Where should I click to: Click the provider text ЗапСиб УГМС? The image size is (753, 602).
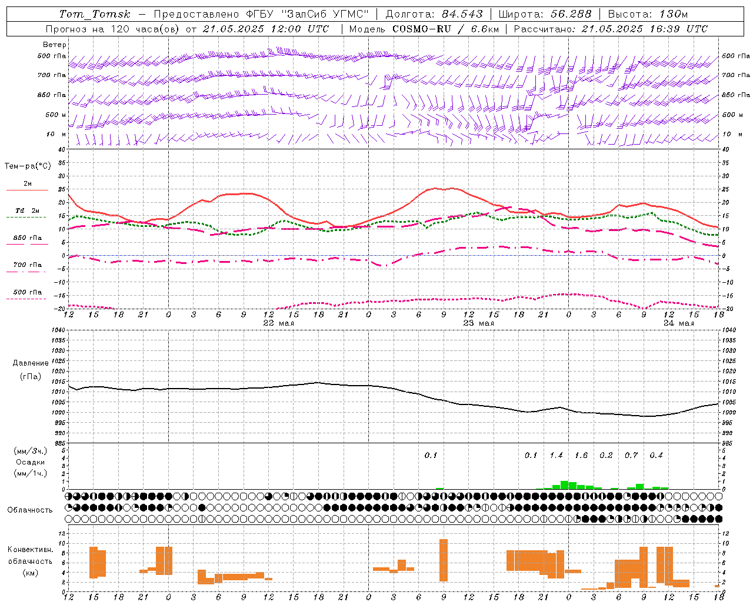[325, 14]
